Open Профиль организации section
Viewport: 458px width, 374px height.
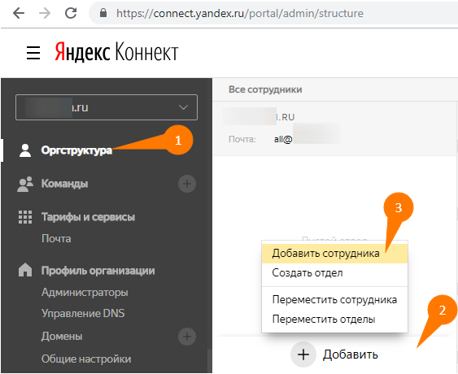click(x=98, y=271)
